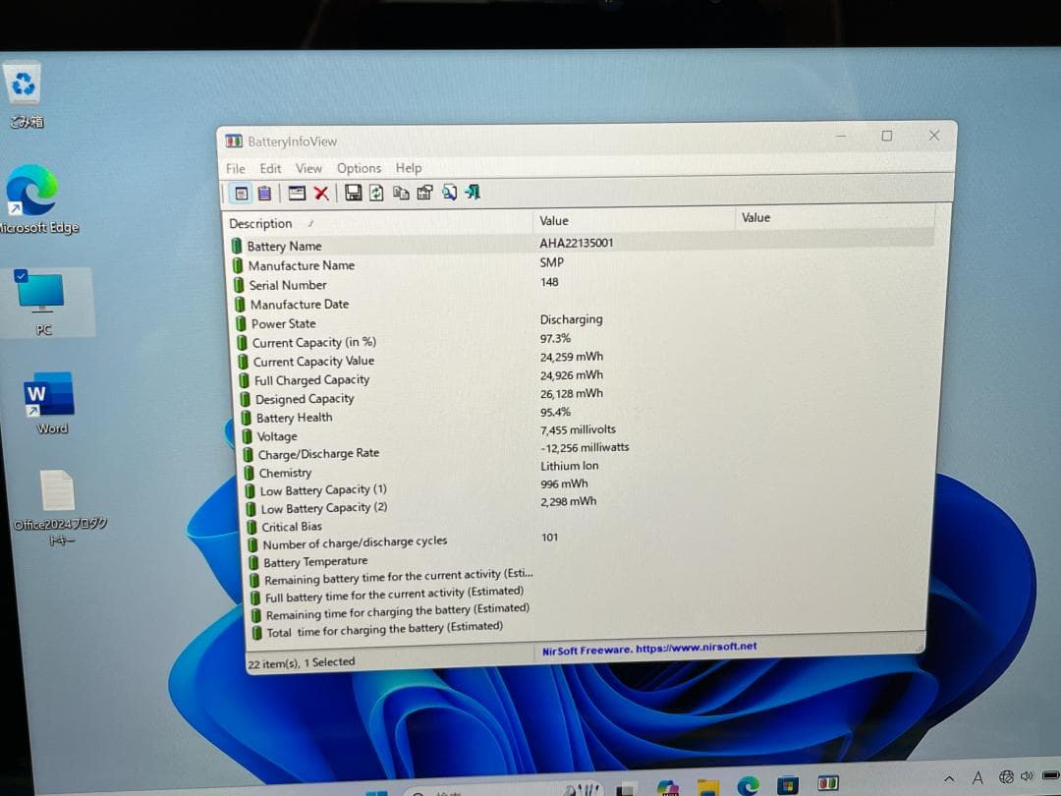This screenshot has height=796, width=1061.
Task: Click the 95.4% battery health value
Action: 555,412
